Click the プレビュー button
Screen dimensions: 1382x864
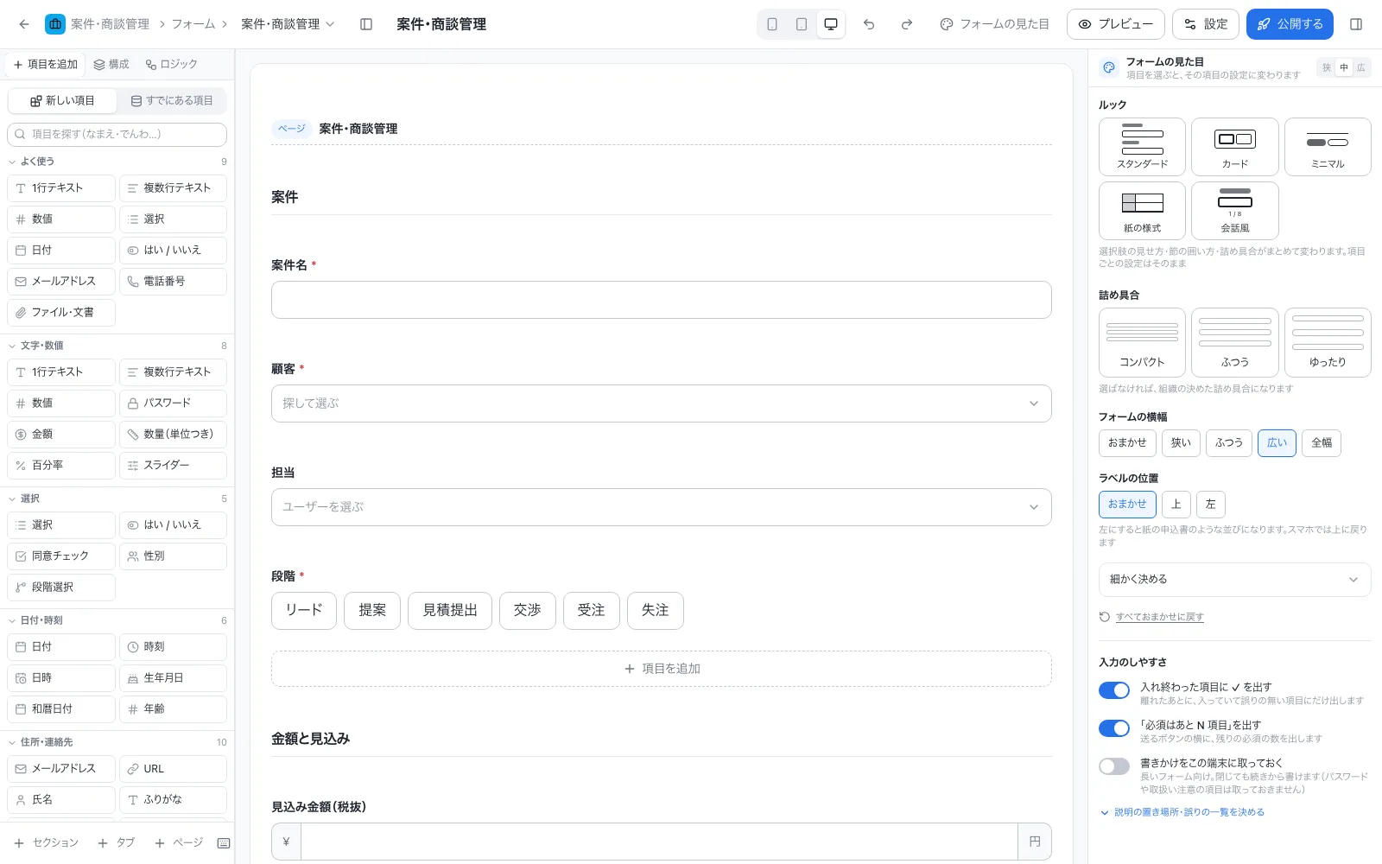[1116, 24]
